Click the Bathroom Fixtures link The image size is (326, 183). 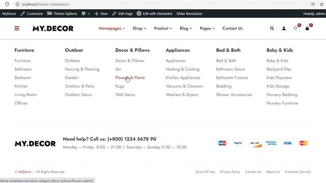tap(232, 78)
